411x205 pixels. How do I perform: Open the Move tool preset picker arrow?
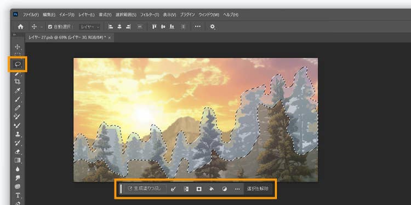pyautogui.click(x=42, y=27)
